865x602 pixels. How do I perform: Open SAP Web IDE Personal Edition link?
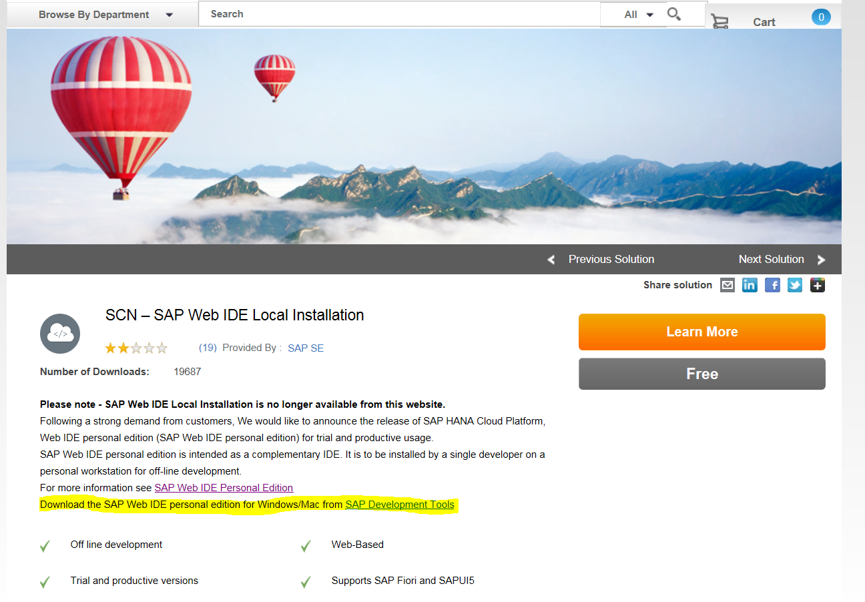click(x=224, y=488)
